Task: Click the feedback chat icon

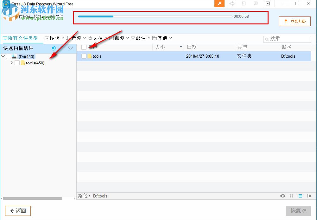Action: point(255,3)
